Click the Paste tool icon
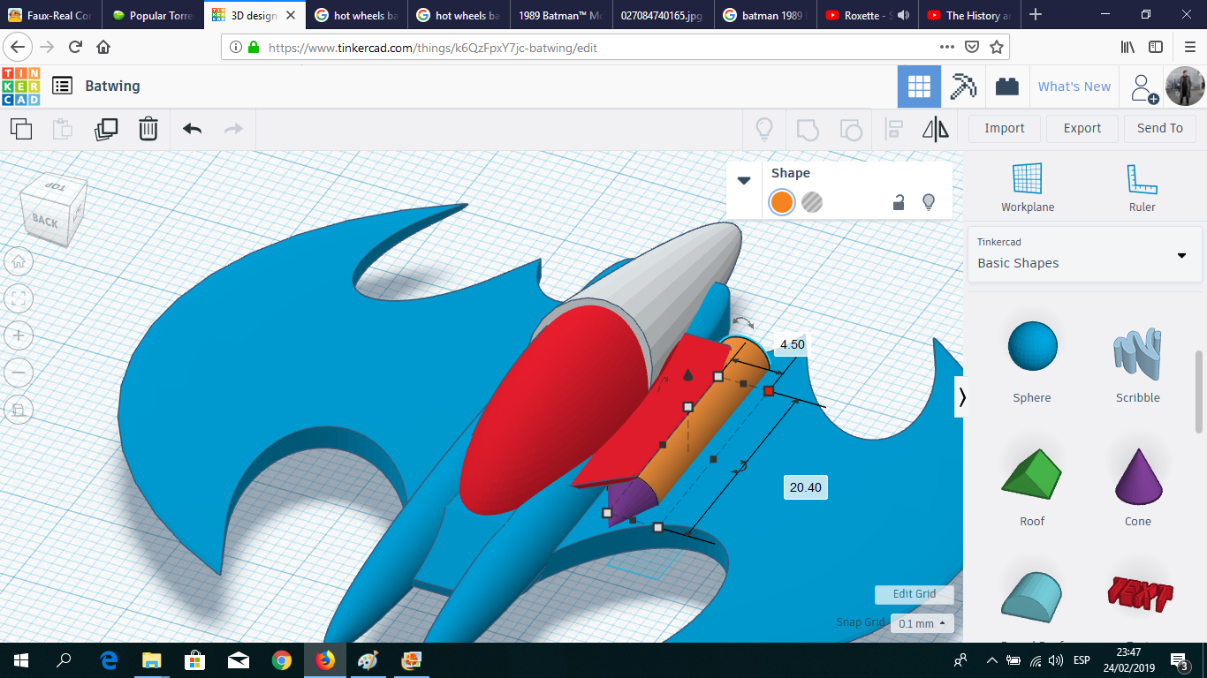The height and width of the screenshot is (678, 1207). pyautogui.click(x=63, y=129)
